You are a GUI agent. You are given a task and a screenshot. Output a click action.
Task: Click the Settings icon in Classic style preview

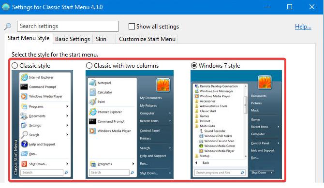[24, 125]
